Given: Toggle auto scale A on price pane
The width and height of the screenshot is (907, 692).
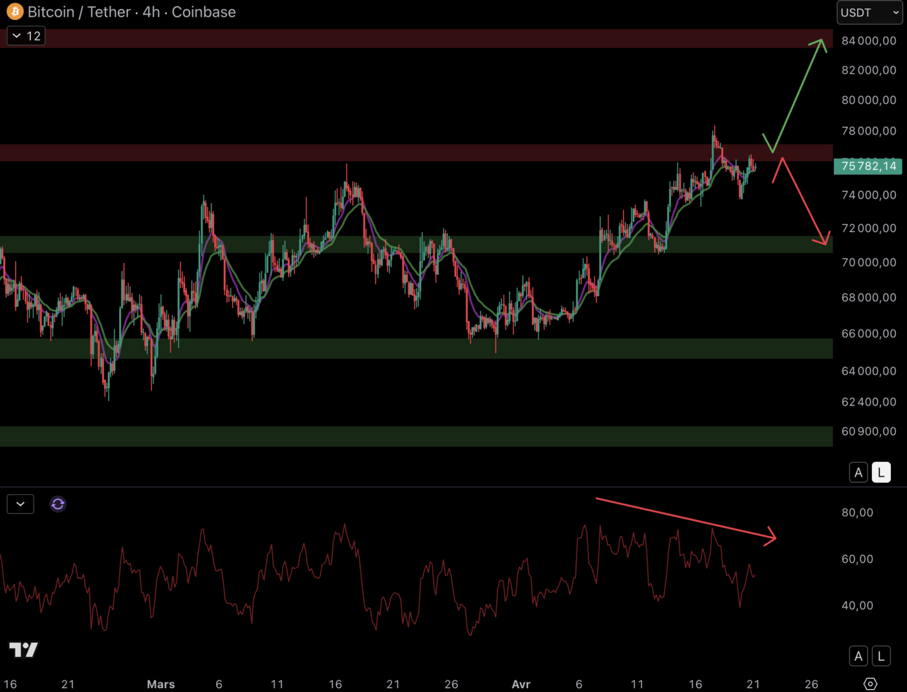Looking at the screenshot, I should 858,473.
